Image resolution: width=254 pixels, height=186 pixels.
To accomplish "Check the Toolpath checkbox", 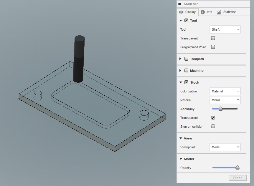I will (x=186, y=59).
